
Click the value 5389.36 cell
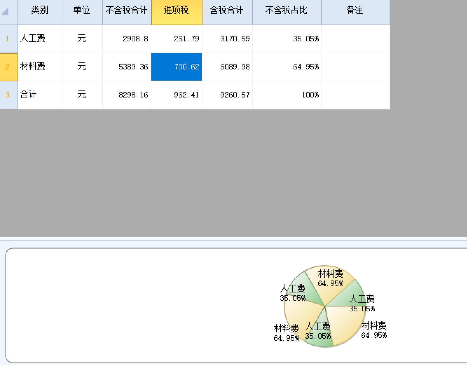click(x=127, y=67)
